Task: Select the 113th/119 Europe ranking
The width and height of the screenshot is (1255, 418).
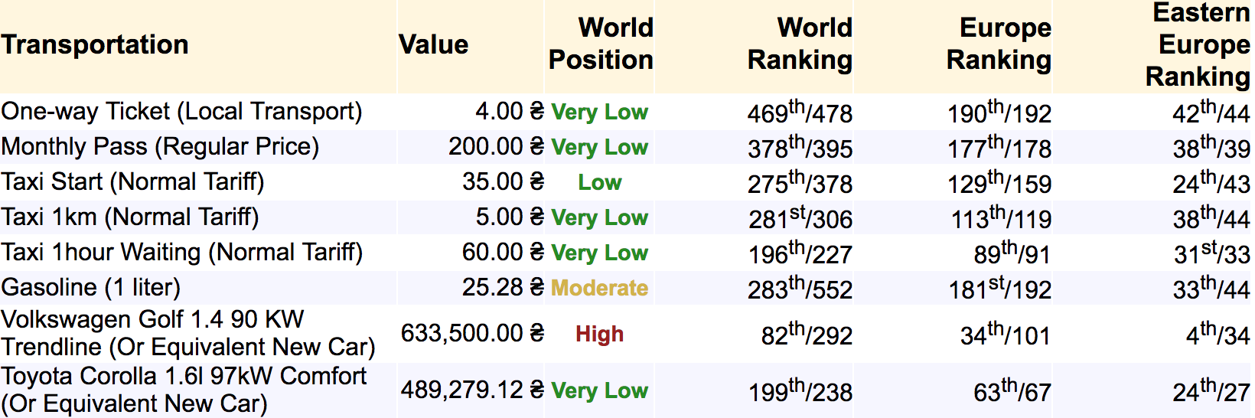Action: tap(1001, 218)
